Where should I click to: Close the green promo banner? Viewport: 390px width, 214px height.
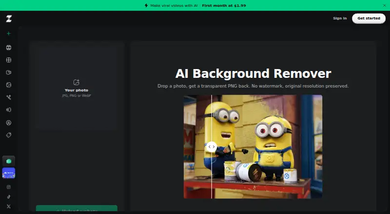point(385,5)
